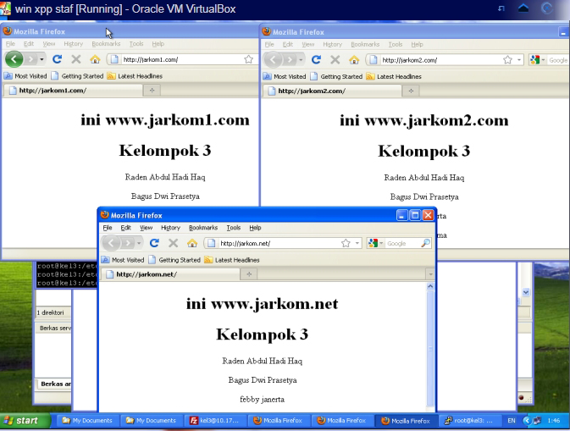Click scroll-up arrow in jarkom.net window
Viewport: 570px width, 431px height.
click(430, 286)
